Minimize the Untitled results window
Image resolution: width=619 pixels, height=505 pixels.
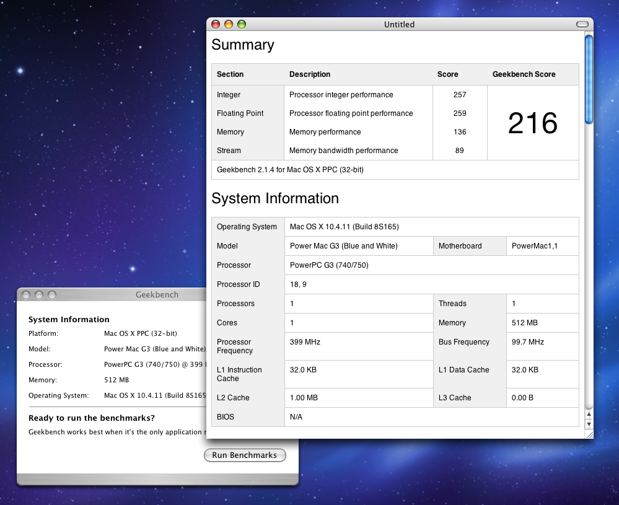229,24
